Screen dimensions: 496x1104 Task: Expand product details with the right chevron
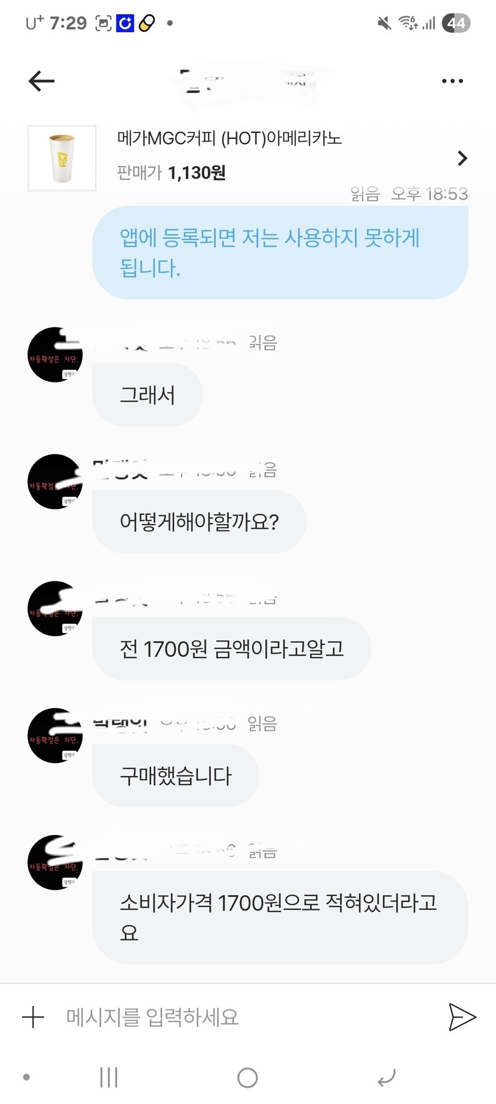[x=462, y=158]
